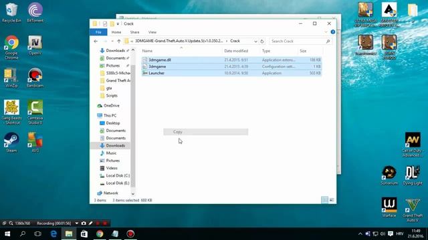Launch WinZip from the desktop
The width and height of the screenshot is (428, 240).
coord(11,77)
